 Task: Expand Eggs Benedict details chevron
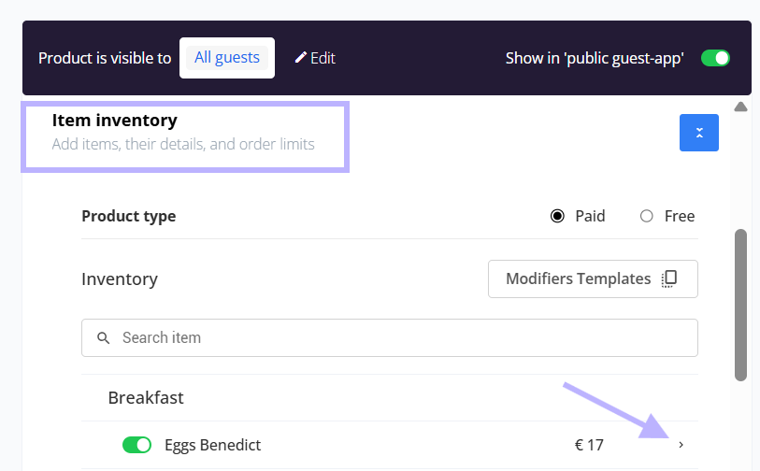click(x=681, y=444)
